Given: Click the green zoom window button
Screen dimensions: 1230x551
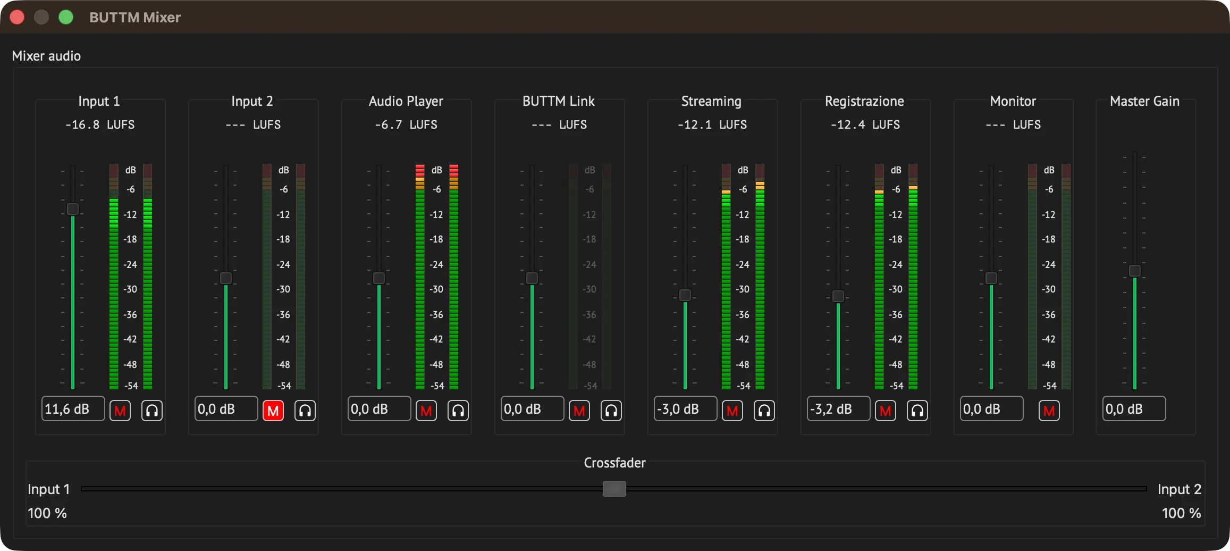Looking at the screenshot, I should 66,17.
